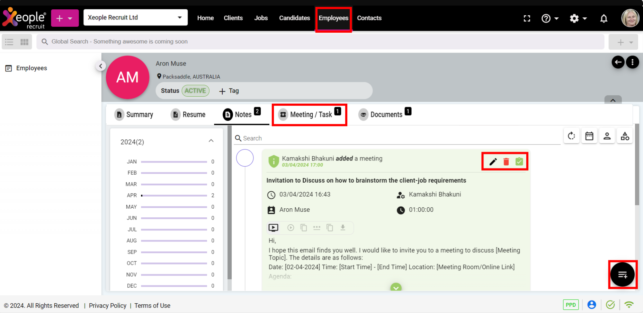Collapse the 2024 timeline section
The width and height of the screenshot is (643, 313).
coord(211,141)
